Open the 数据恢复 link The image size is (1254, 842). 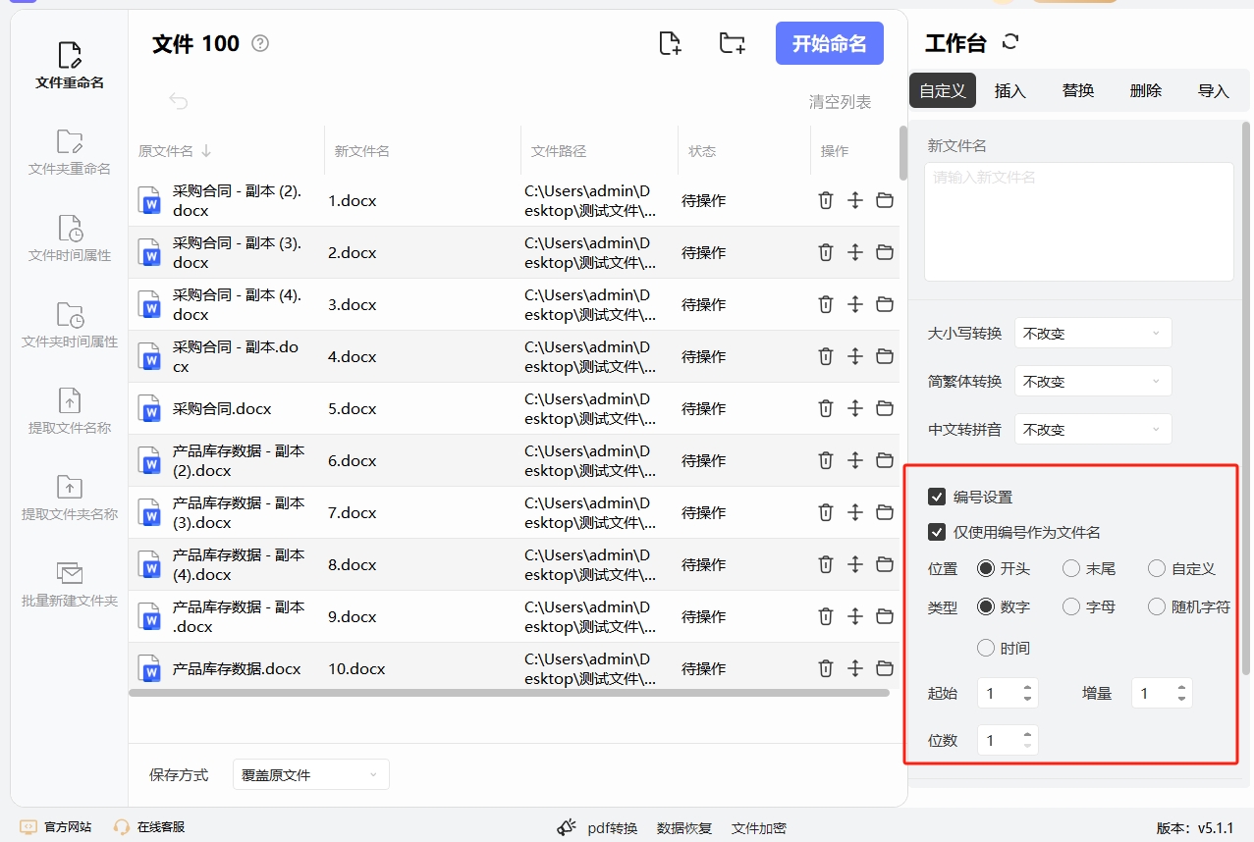tap(684, 827)
